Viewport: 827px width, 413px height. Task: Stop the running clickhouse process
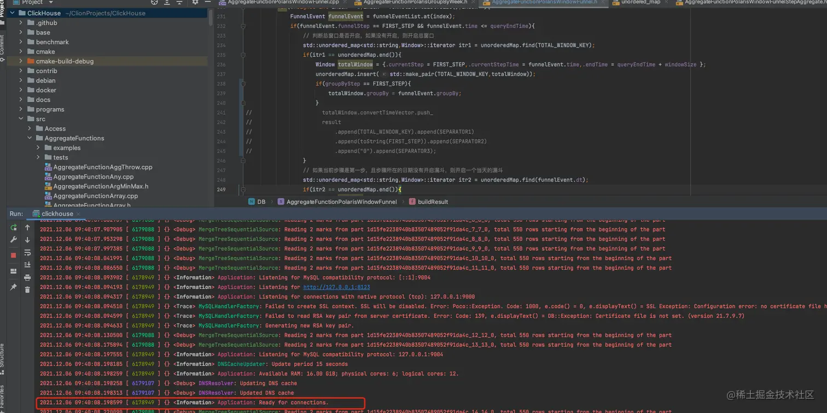(x=14, y=255)
